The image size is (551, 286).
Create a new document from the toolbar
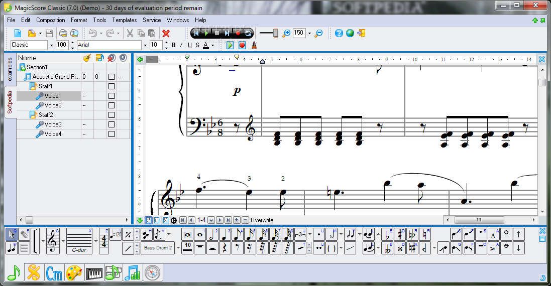coord(18,33)
